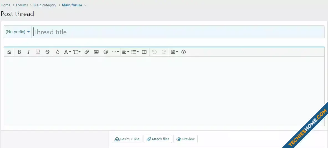Click the Insert table icon

144,52
